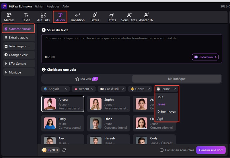Open the Fichier menu

39,6
